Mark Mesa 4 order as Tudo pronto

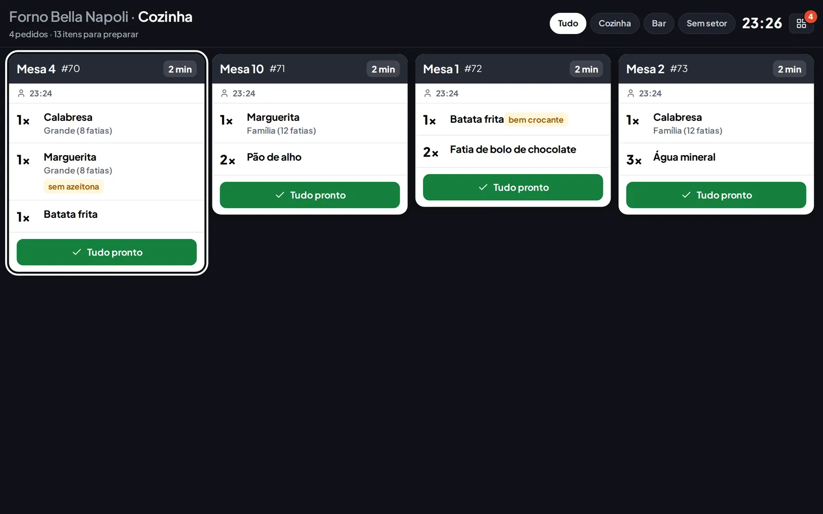(106, 252)
